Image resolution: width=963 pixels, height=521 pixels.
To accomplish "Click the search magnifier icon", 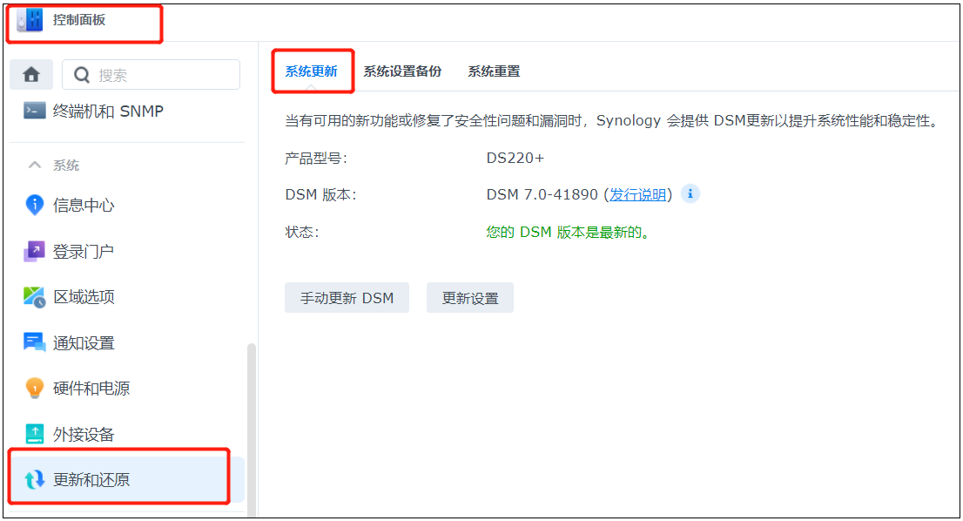I will [x=82, y=75].
